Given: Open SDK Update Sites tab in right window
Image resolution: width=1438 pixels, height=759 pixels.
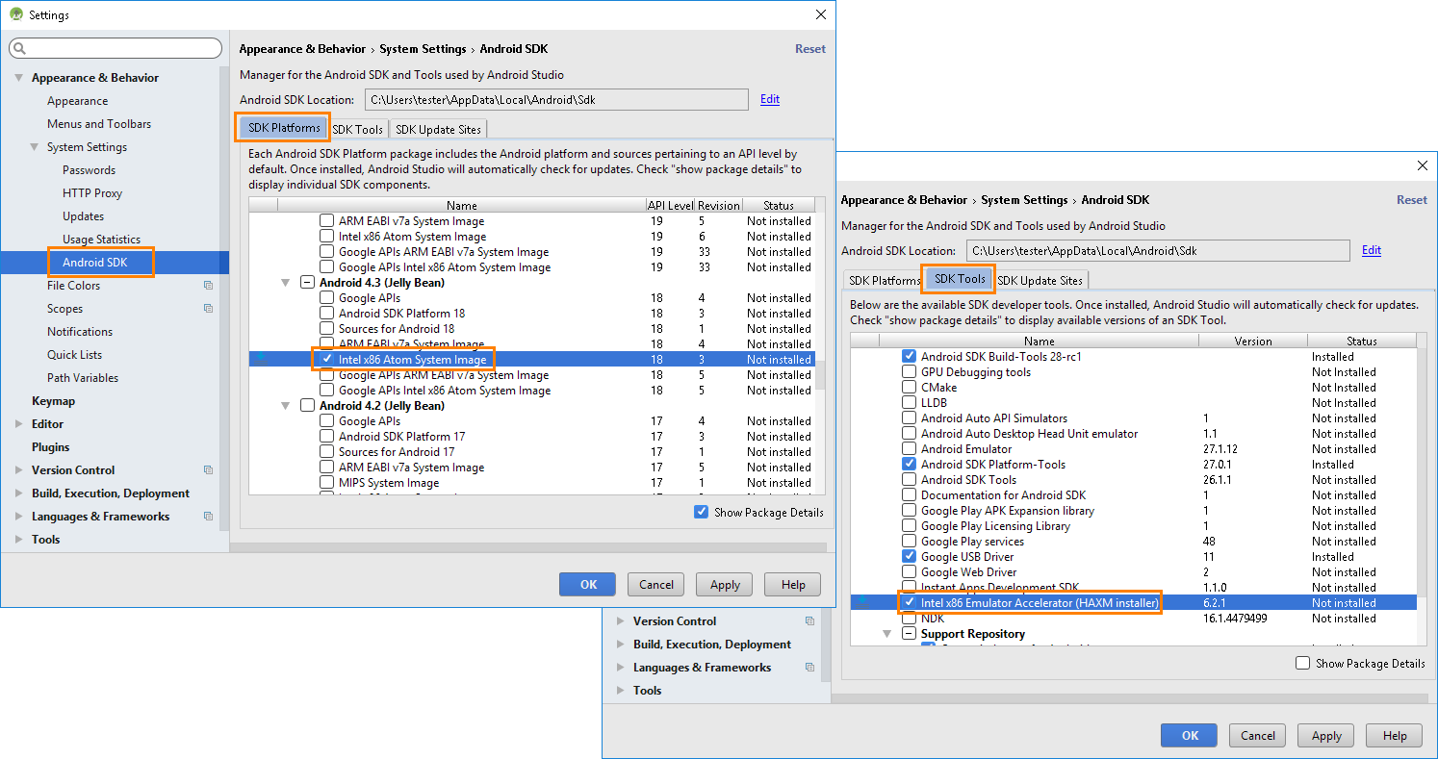Looking at the screenshot, I should [x=1040, y=281].
